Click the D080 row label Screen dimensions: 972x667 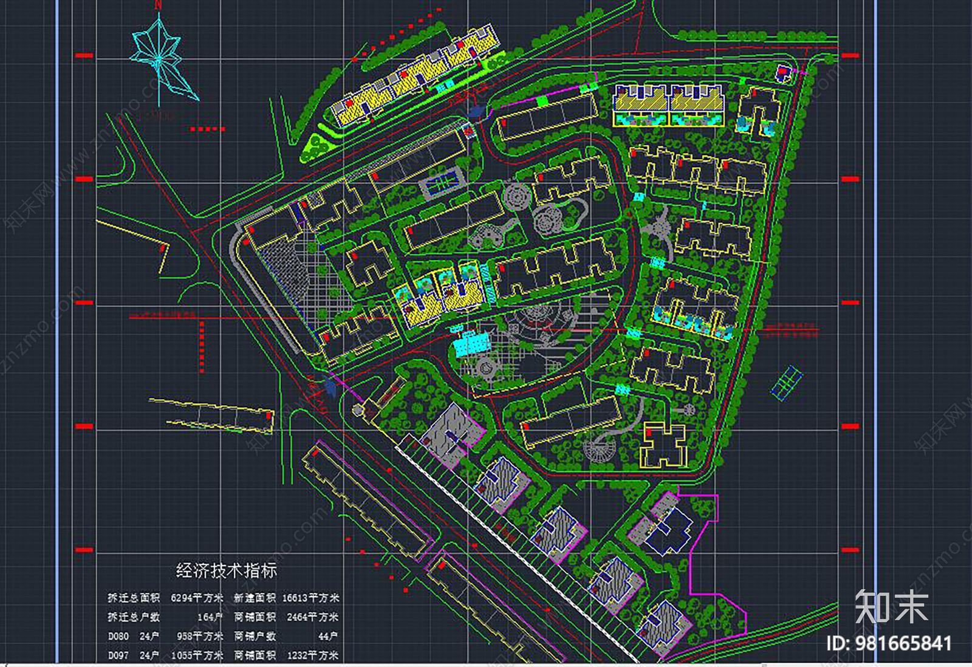(118, 636)
